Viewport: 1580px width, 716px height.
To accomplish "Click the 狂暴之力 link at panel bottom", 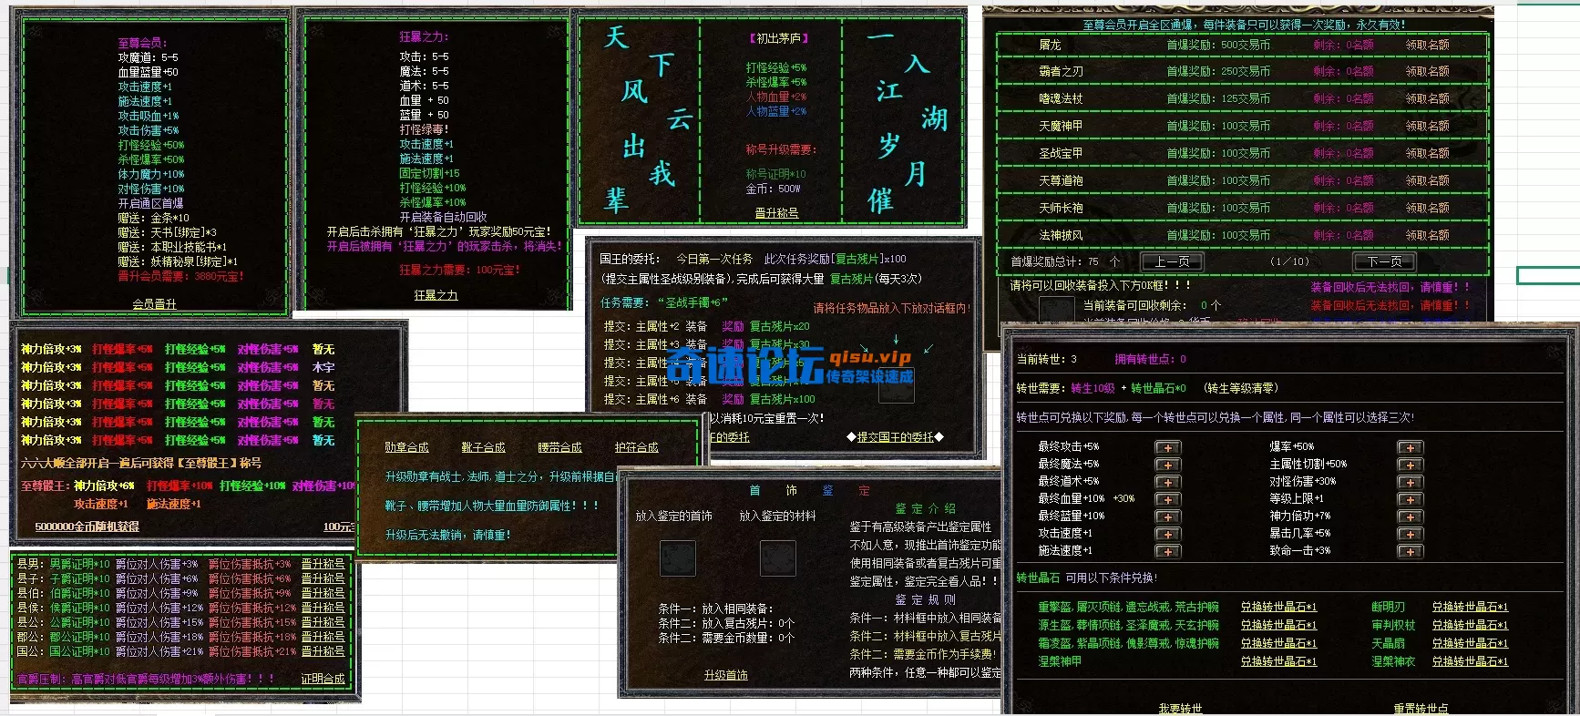I will 436,295.
